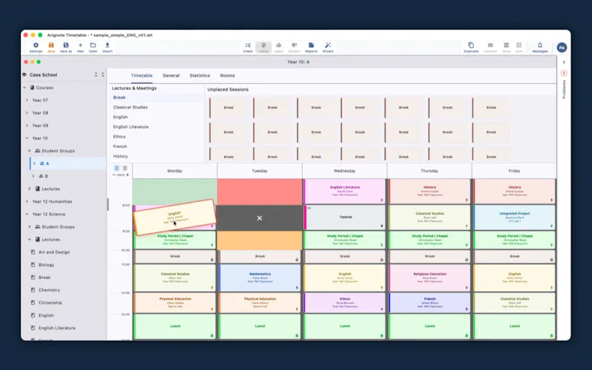Collapse the Problems side panel arrow
Viewport: 592px width, 370px height.
(564, 62)
